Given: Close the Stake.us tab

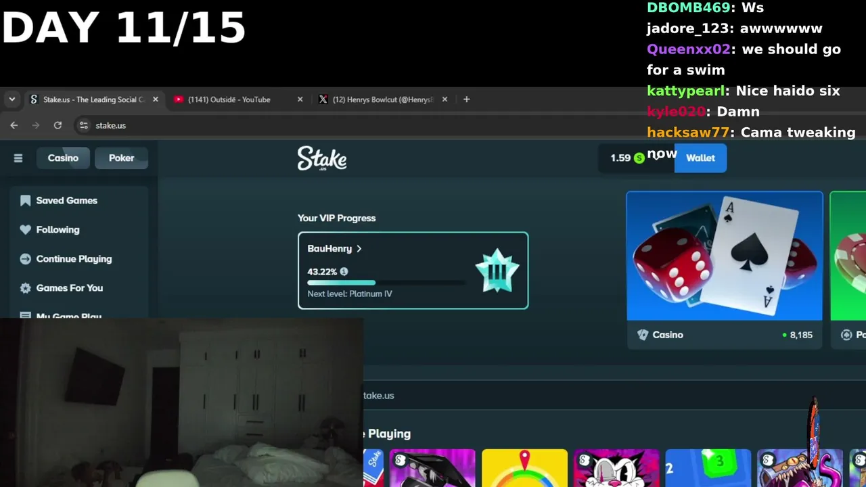Looking at the screenshot, I should point(155,99).
